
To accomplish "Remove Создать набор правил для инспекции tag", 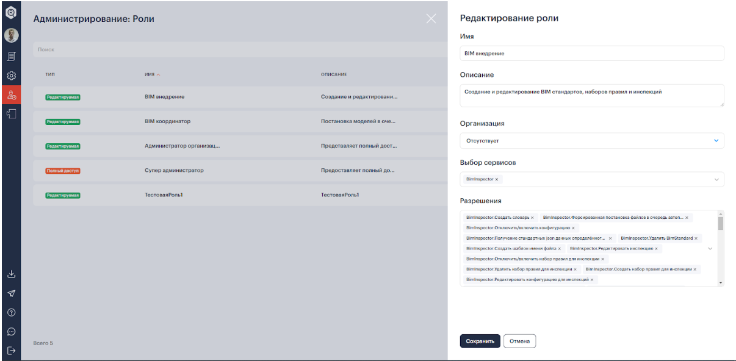I will [695, 269].
